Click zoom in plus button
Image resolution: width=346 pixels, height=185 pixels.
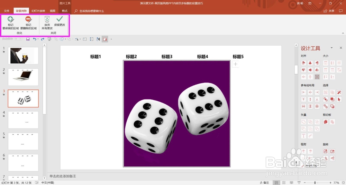click(x=330, y=183)
